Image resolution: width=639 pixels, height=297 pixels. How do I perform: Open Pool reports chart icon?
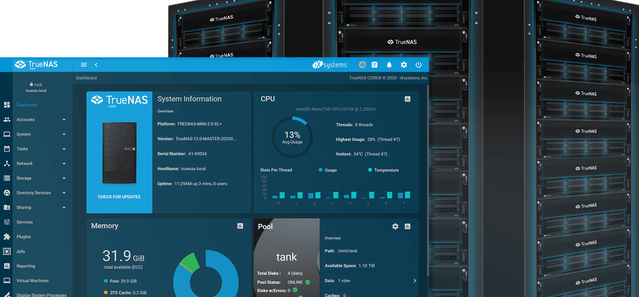(408, 226)
